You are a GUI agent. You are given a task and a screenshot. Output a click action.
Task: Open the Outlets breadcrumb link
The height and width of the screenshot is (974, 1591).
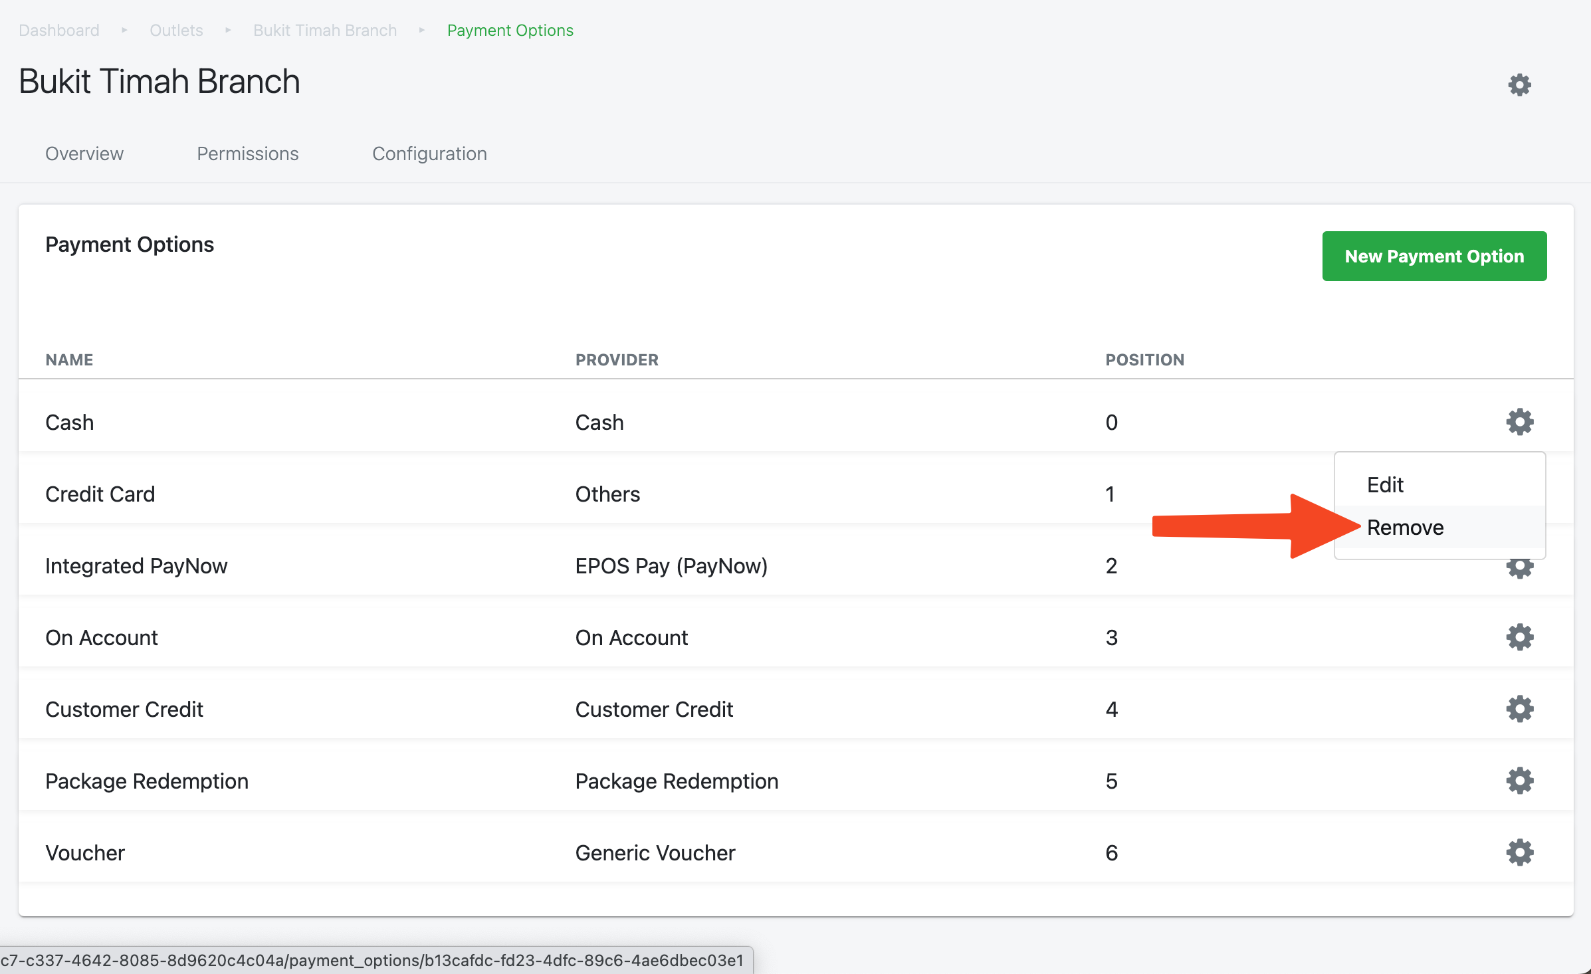coord(176,31)
